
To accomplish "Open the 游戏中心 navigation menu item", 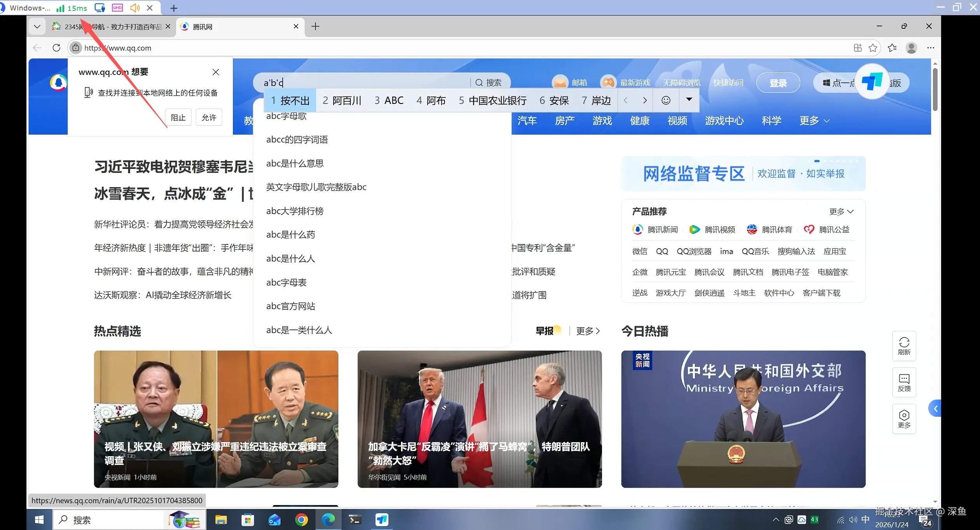I will (x=724, y=121).
